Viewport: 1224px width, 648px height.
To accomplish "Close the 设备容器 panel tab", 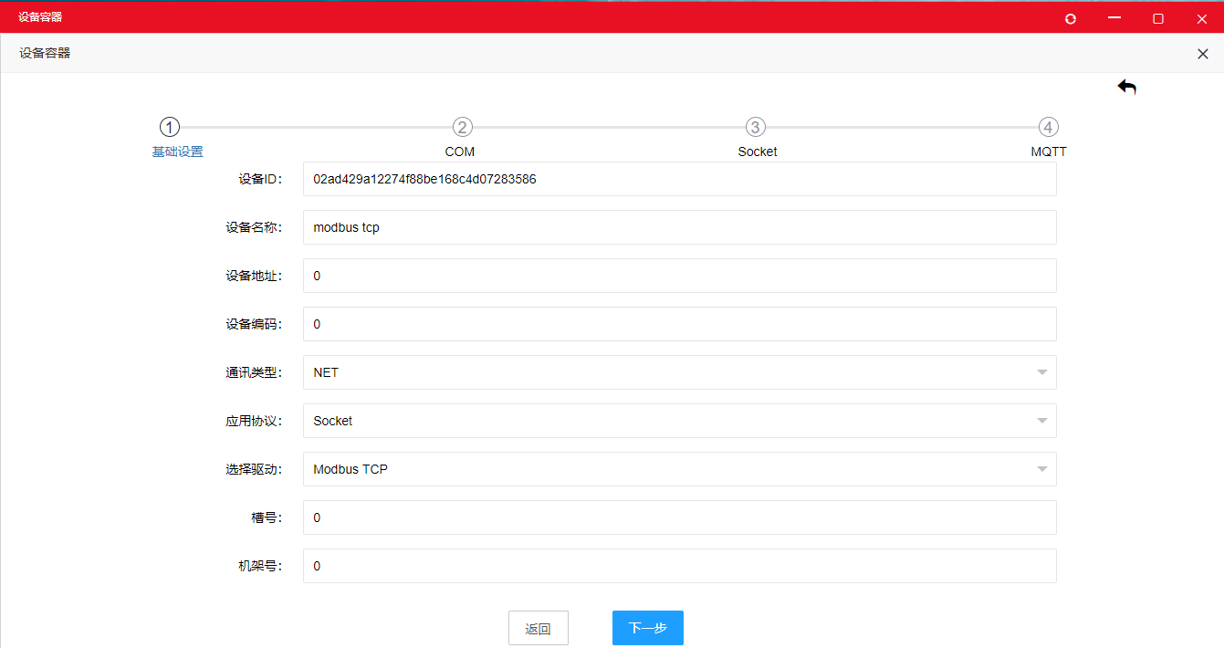I will pyautogui.click(x=1202, y=54).
